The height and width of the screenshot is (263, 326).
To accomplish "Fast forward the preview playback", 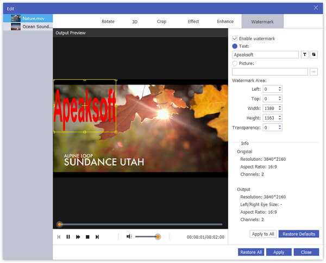I will click(x=78, y=237).
